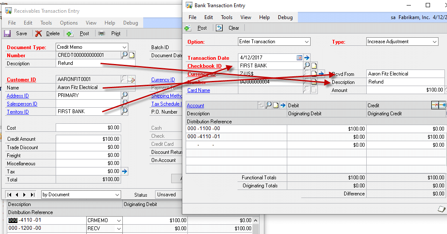447x234 pixels.
Task: Open the Option dropdown showing Enter Transaction
Action: pyautogui.click(x=307, y=42)
